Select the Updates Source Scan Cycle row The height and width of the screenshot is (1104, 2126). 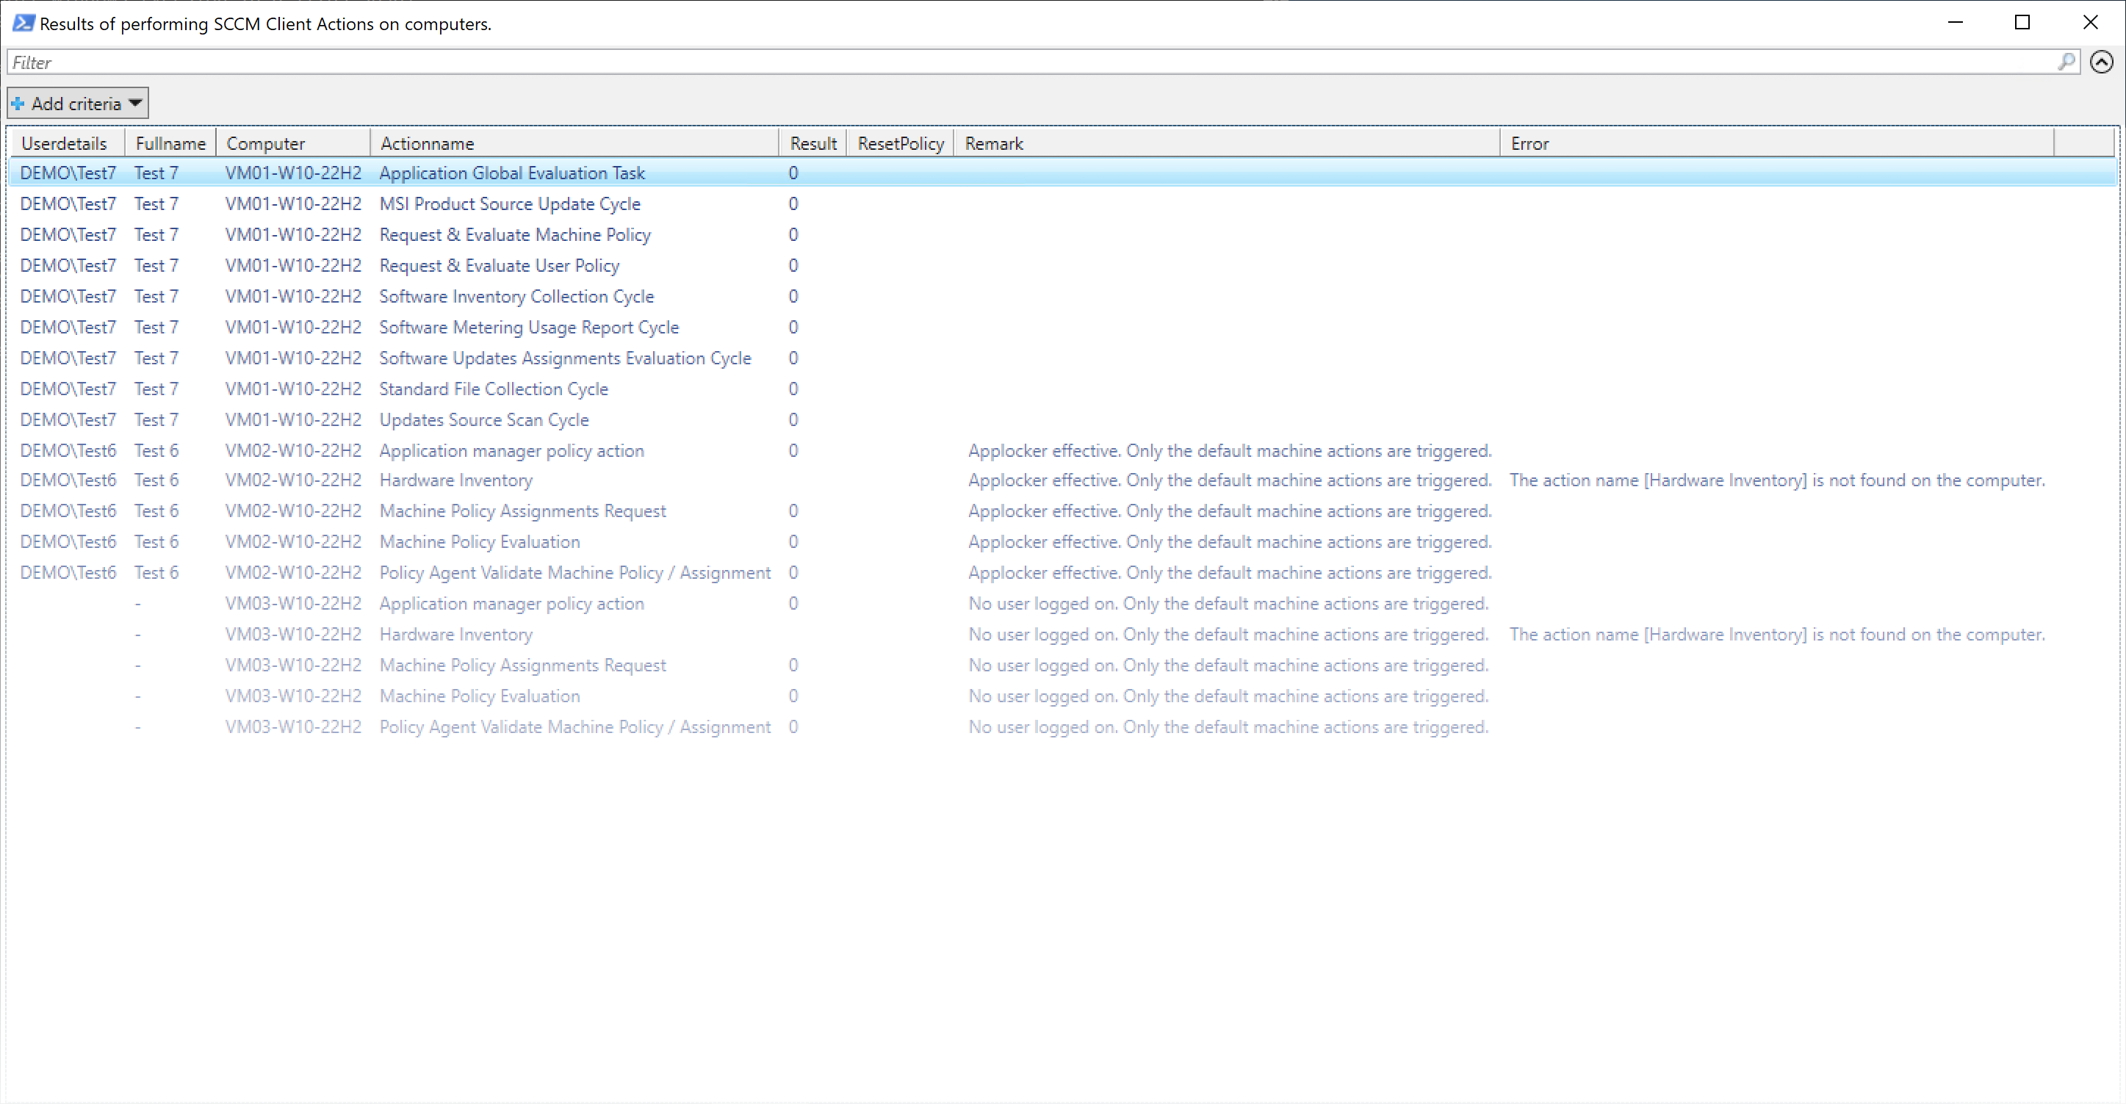tap(483, 420)
